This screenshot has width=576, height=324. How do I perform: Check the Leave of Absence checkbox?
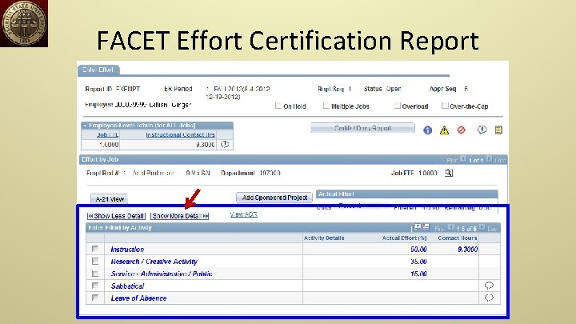click(x=95, y=298)
